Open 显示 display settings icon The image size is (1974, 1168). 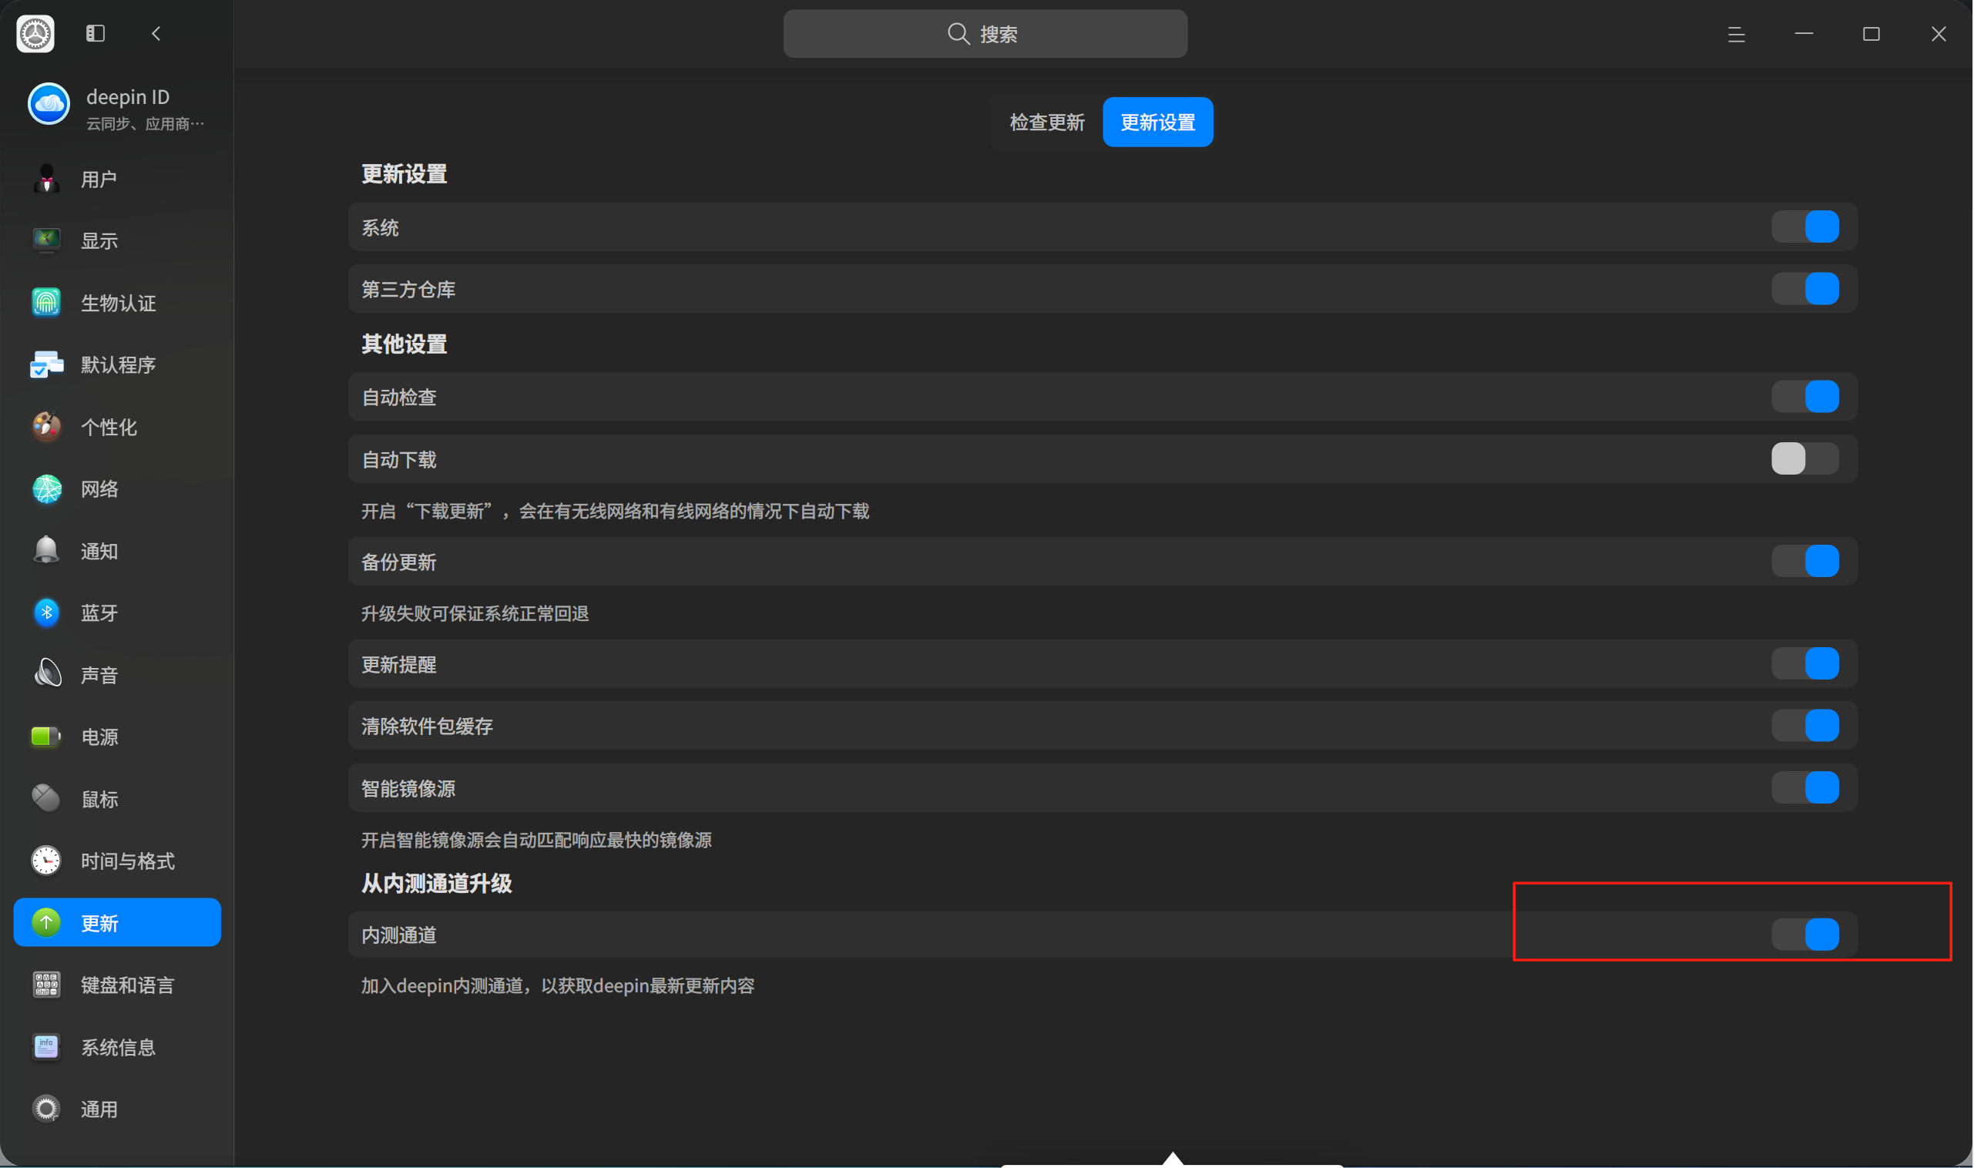point(46,240)
